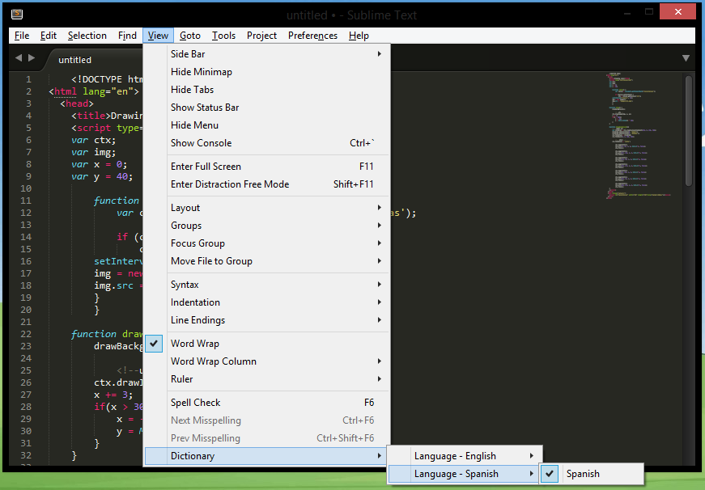Select Language - Spanish submenu entry
Image resolution: width=705 pixels, height=490 pixels.
click(465, 474)
